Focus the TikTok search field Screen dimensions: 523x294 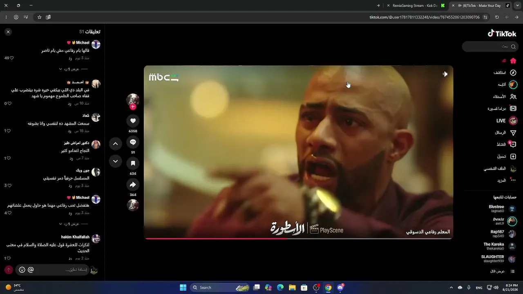[x=490, y=47]
